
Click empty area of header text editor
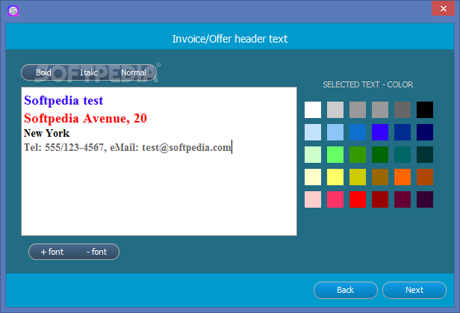pos(159,193)
